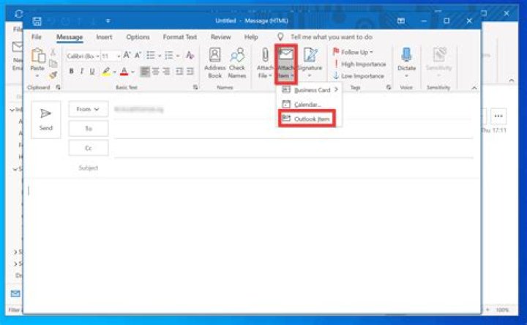Switch to the Insert tab
Viewport: 527px width, 325px height.
[x=104, y=37]
